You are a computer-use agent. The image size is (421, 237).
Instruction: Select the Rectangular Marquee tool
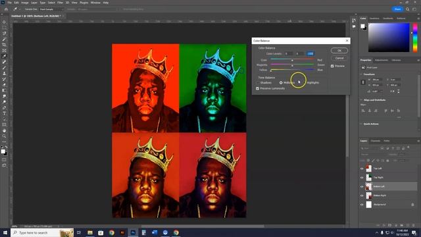4,28
